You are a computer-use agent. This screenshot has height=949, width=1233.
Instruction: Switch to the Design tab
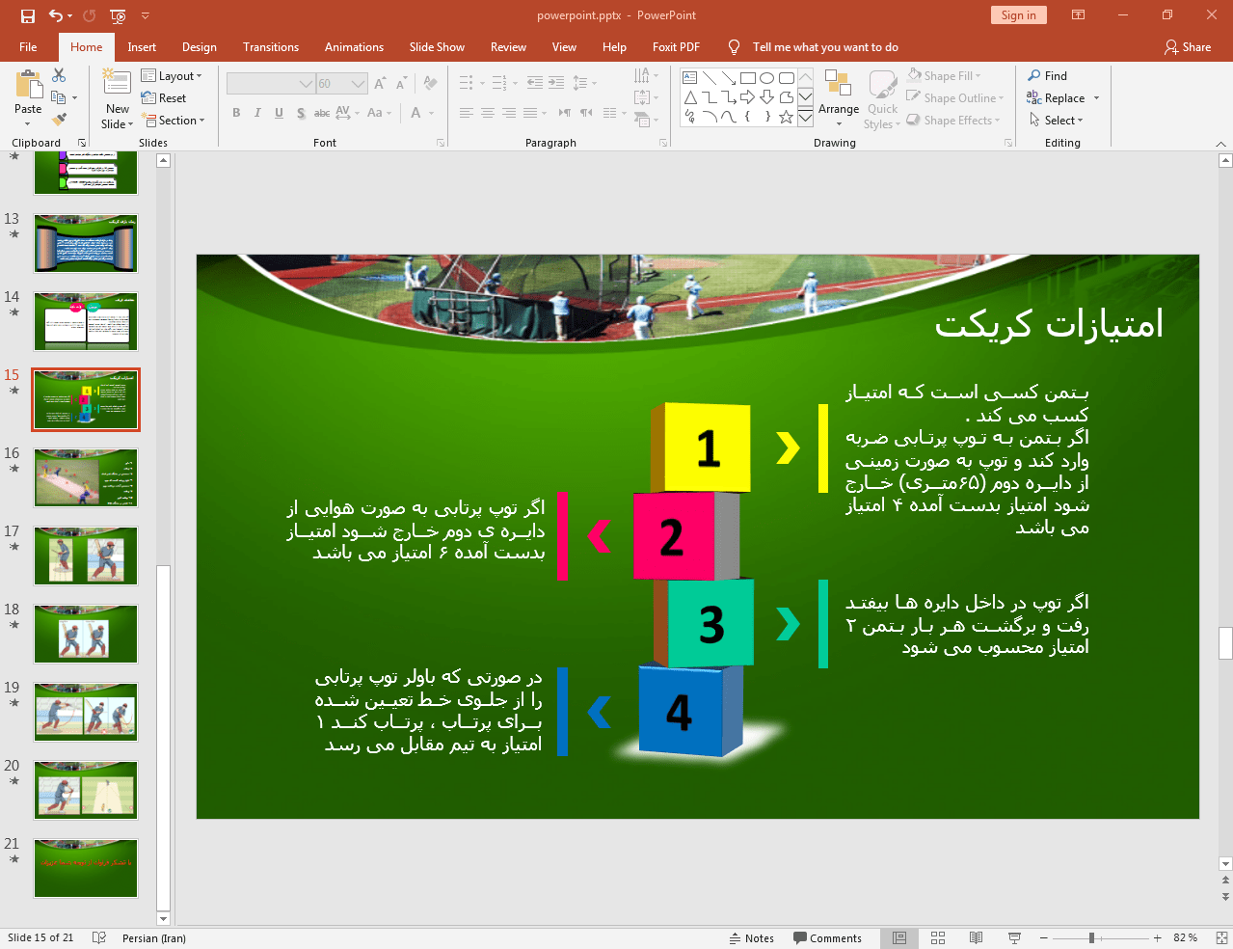click(200, 46)
